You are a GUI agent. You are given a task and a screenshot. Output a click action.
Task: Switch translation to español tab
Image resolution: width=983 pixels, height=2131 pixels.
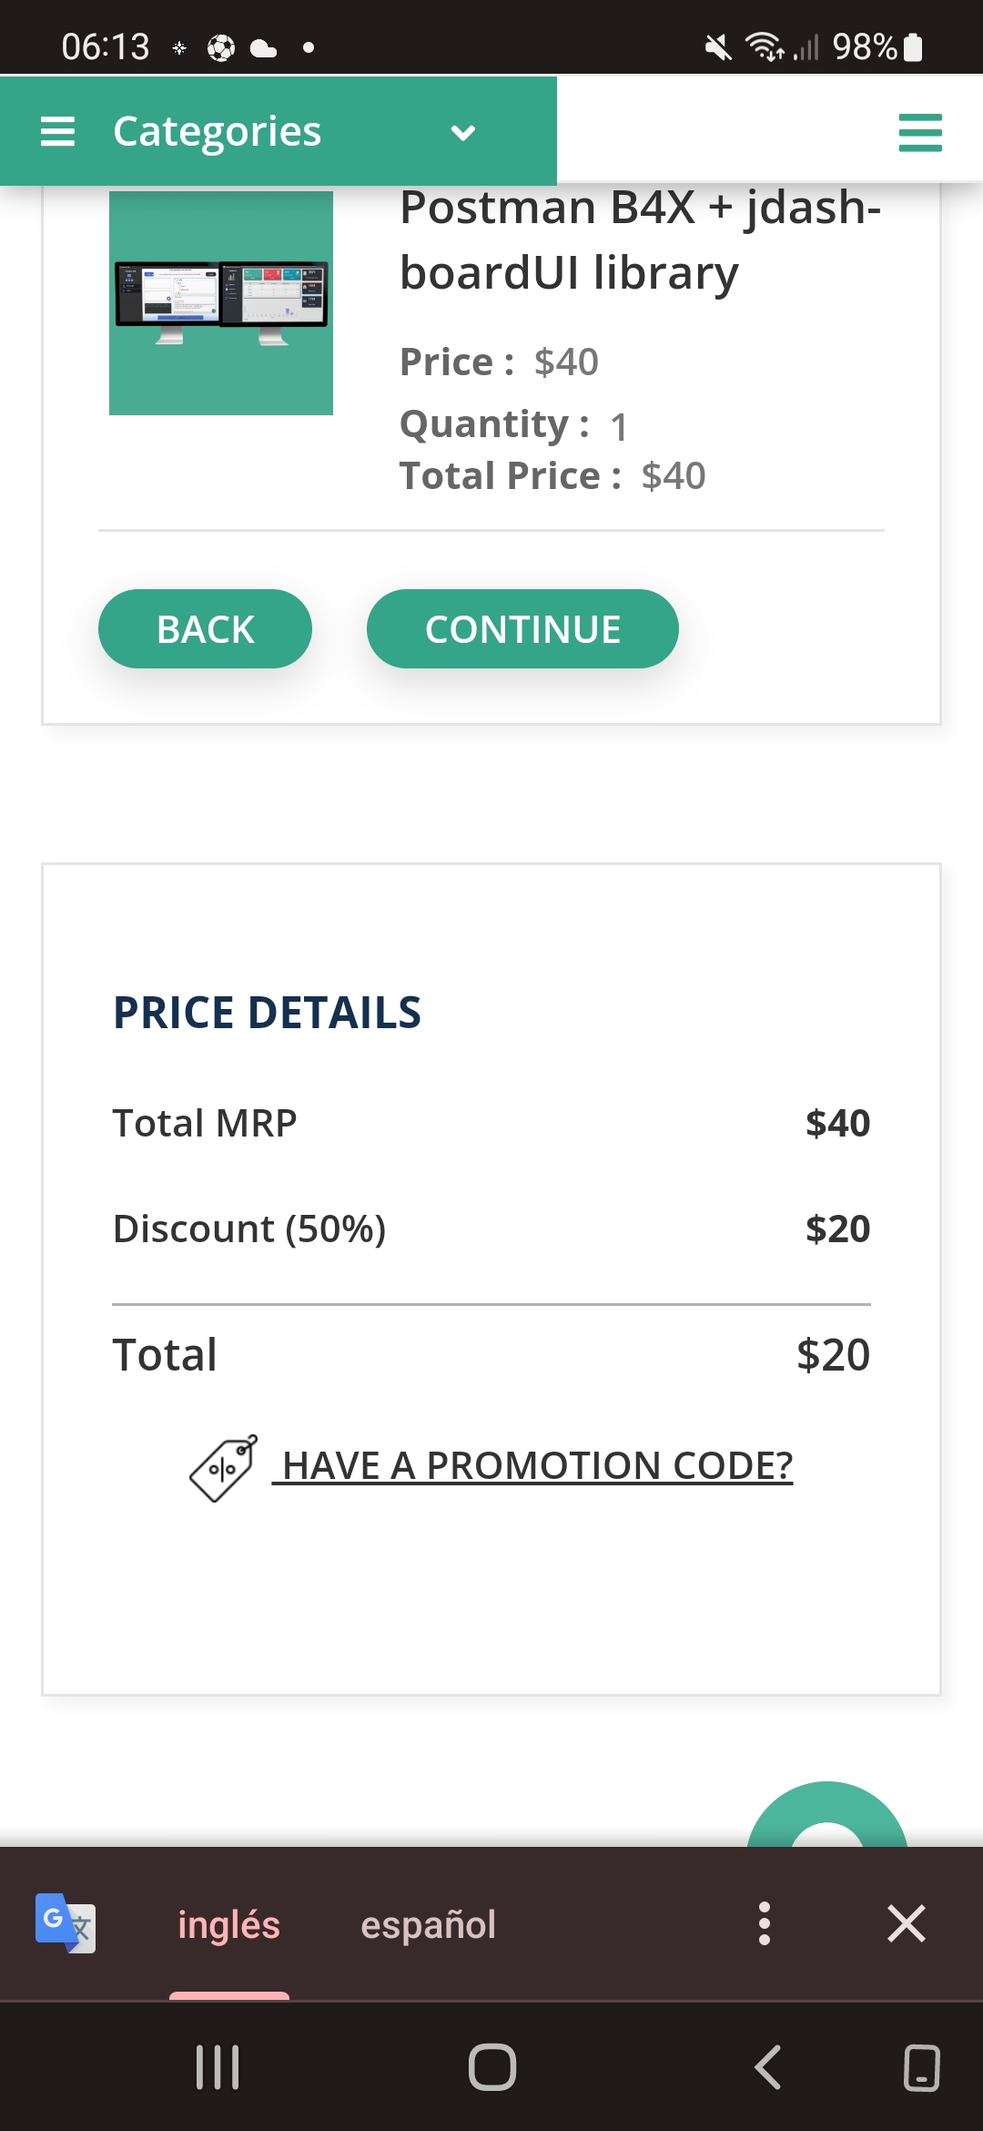click(428, 1924)
